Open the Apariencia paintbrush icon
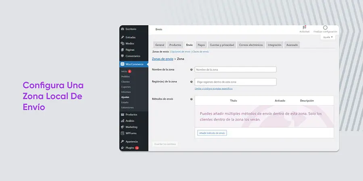This screenshot has height=181, width=363. point(123,141)
